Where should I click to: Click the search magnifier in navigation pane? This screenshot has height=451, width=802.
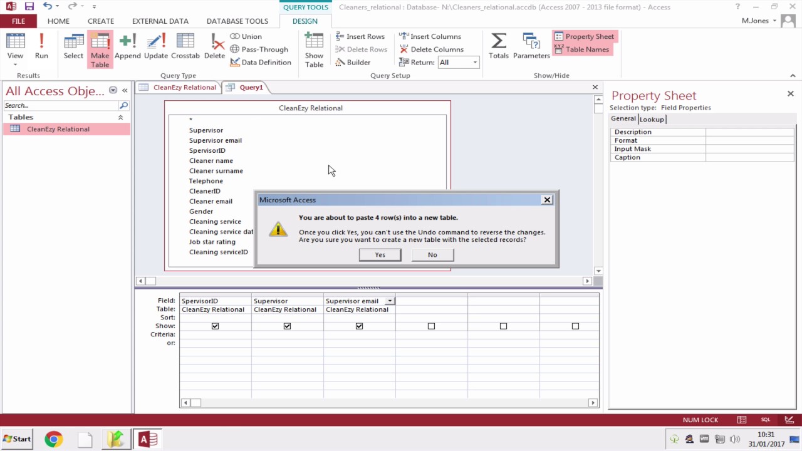123,105
